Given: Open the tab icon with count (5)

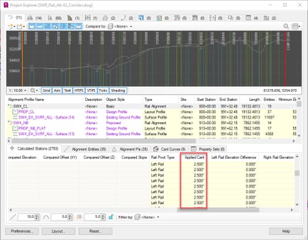Looking at the screenshot, I should [234, 18].
